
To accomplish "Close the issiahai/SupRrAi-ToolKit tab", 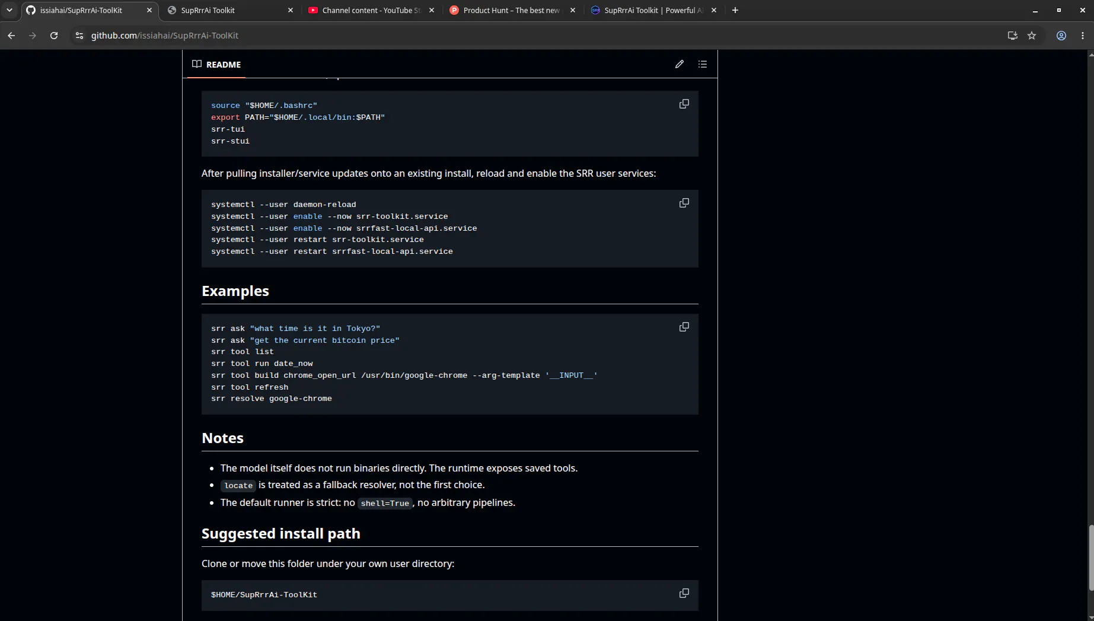I will [x=149, y=10].
